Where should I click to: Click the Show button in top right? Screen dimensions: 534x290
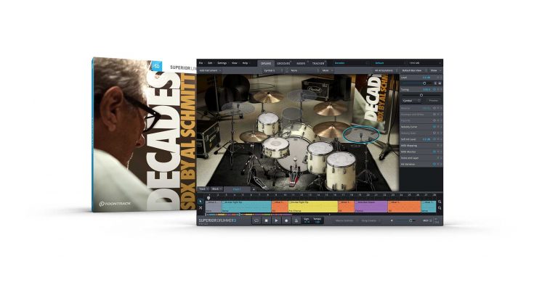pyautogui.click(x=434, y=70)
